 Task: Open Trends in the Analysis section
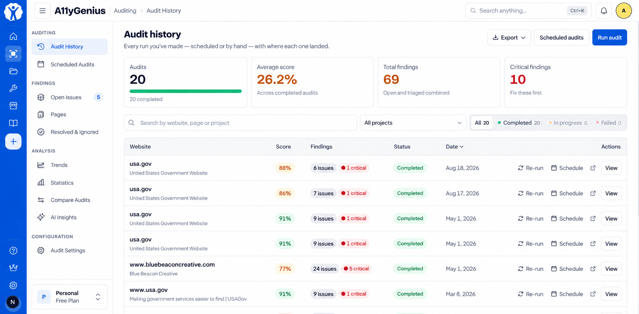point(70,165)
